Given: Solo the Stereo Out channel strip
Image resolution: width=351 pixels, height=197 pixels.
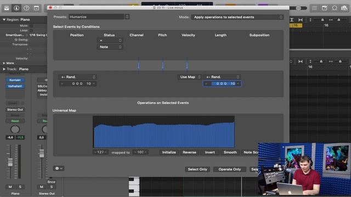Looking at the screenshot, I should 51,187.
